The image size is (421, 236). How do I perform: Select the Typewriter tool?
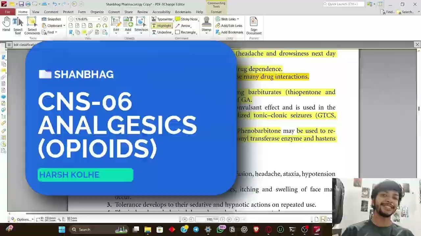click(162, 19)
